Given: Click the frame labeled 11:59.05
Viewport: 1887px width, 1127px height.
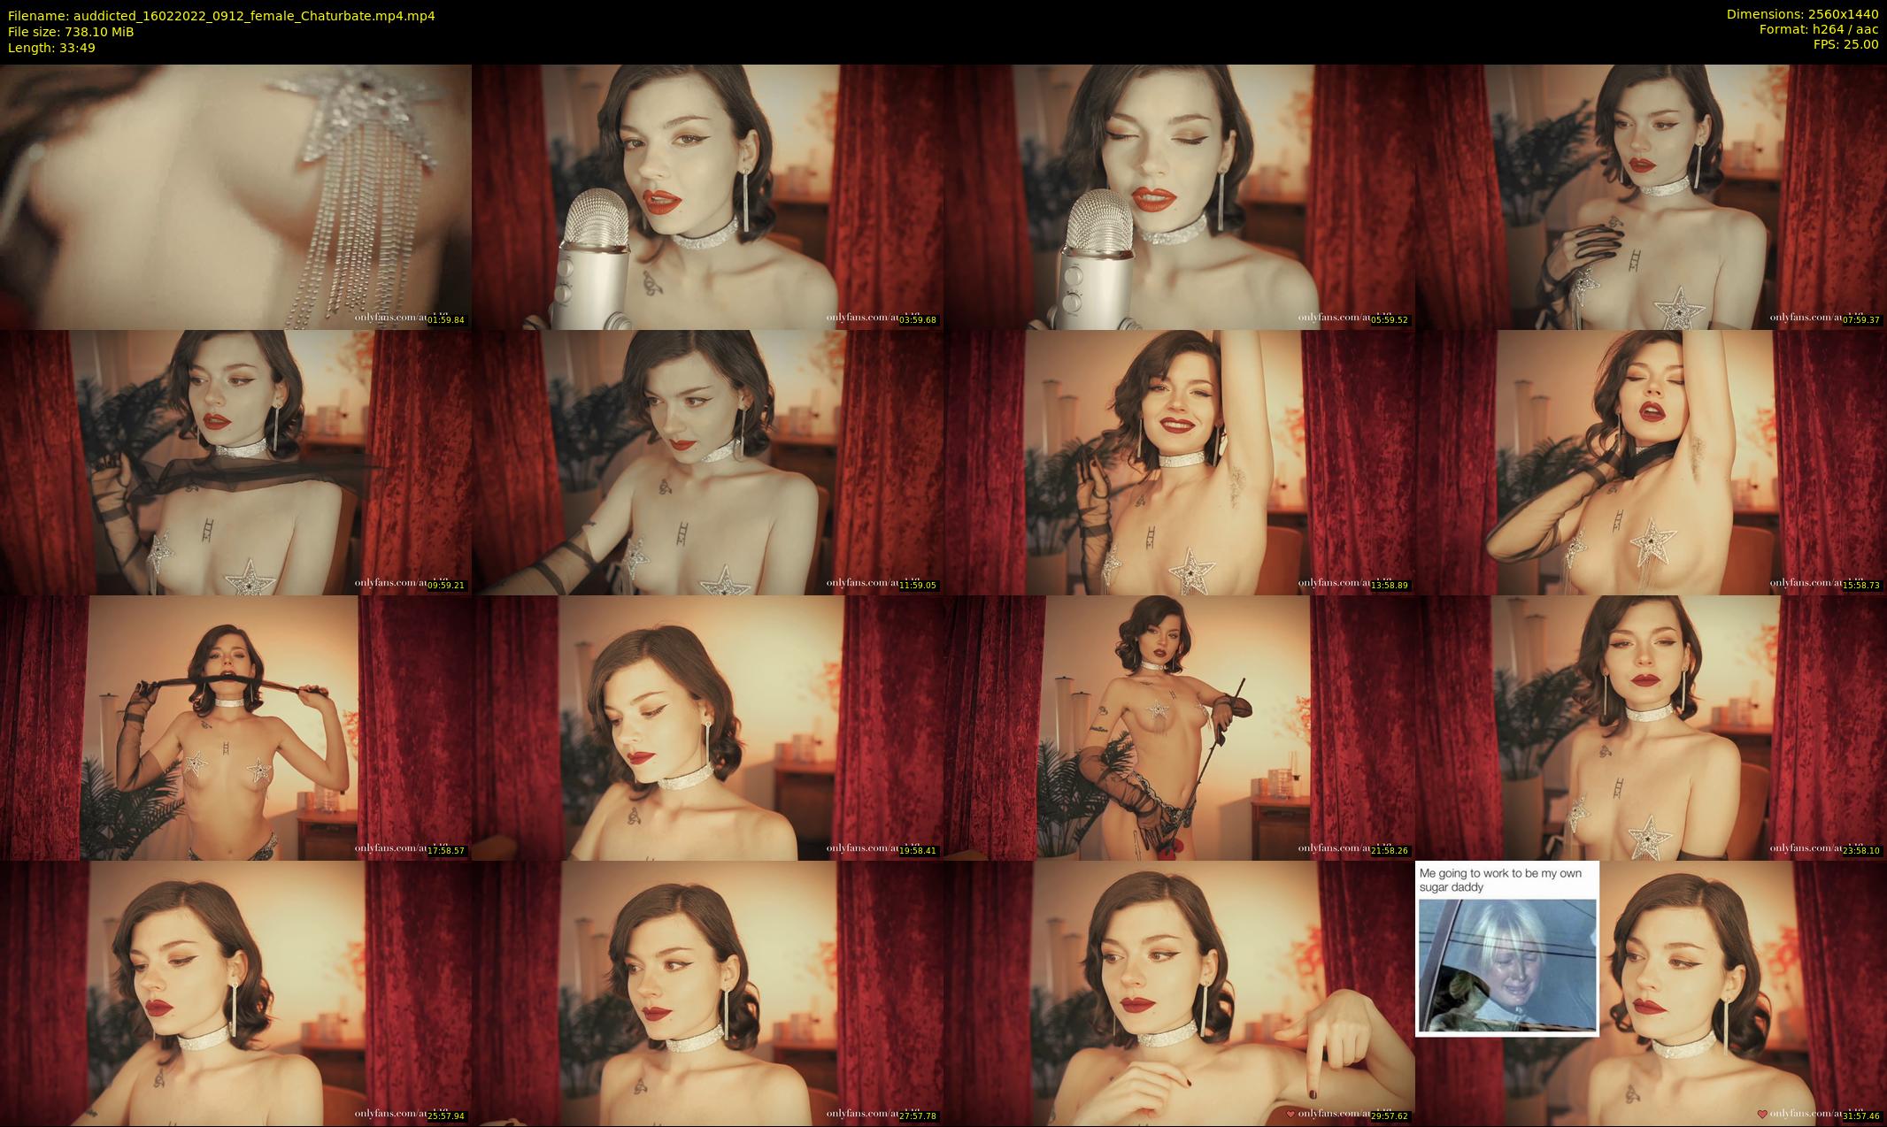Looking at the screenshot, I should coord(707,462).
